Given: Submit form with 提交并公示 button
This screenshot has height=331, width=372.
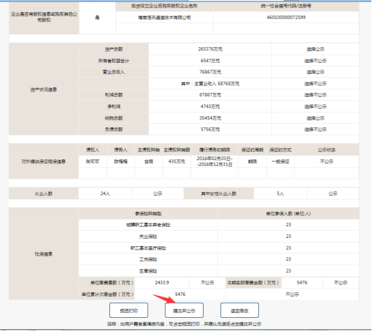Looking at the screenshot, I should pos(184,310).
